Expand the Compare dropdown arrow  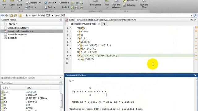(x=40, y=3)
